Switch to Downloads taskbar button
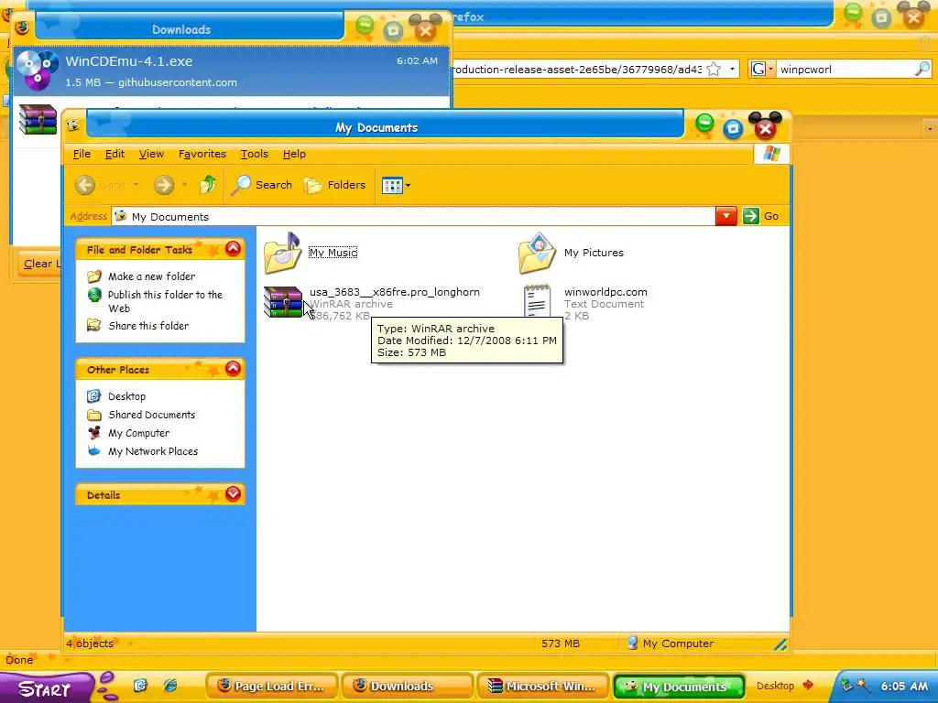The width and height of the screenshot is (938, 703). click(408, 687)
